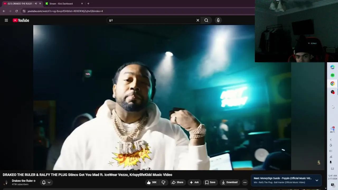Screen dimensions: 338x190
Task: Clear the search box with the X
Action: pos(198,20)
